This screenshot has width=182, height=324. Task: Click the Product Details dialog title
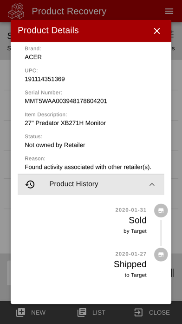coord(48,30)
